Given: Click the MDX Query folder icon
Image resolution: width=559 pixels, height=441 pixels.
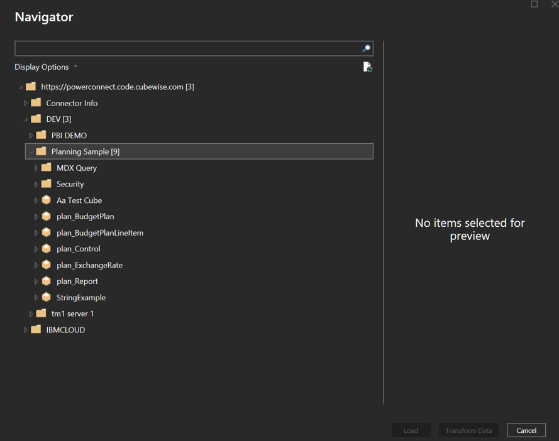Looking at the screenshot, I should pos(47,168).
